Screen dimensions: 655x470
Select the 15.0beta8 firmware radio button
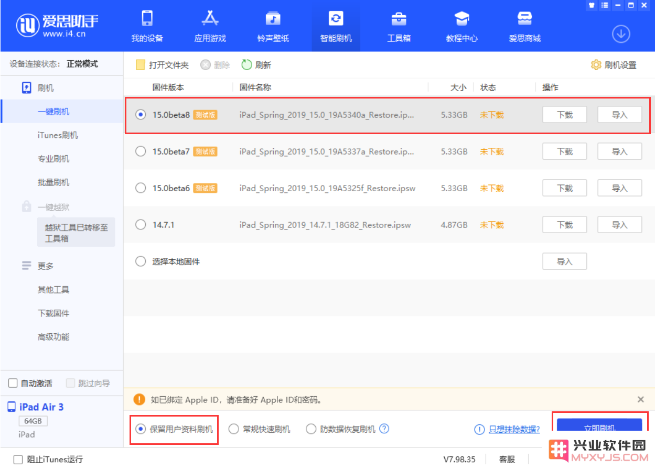click(141, 115)
